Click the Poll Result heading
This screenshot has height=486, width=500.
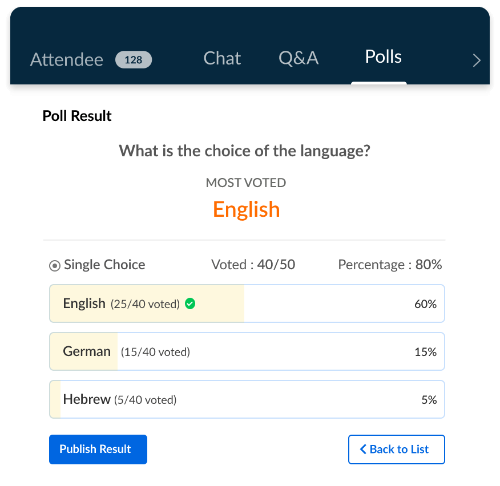point(77,116)
